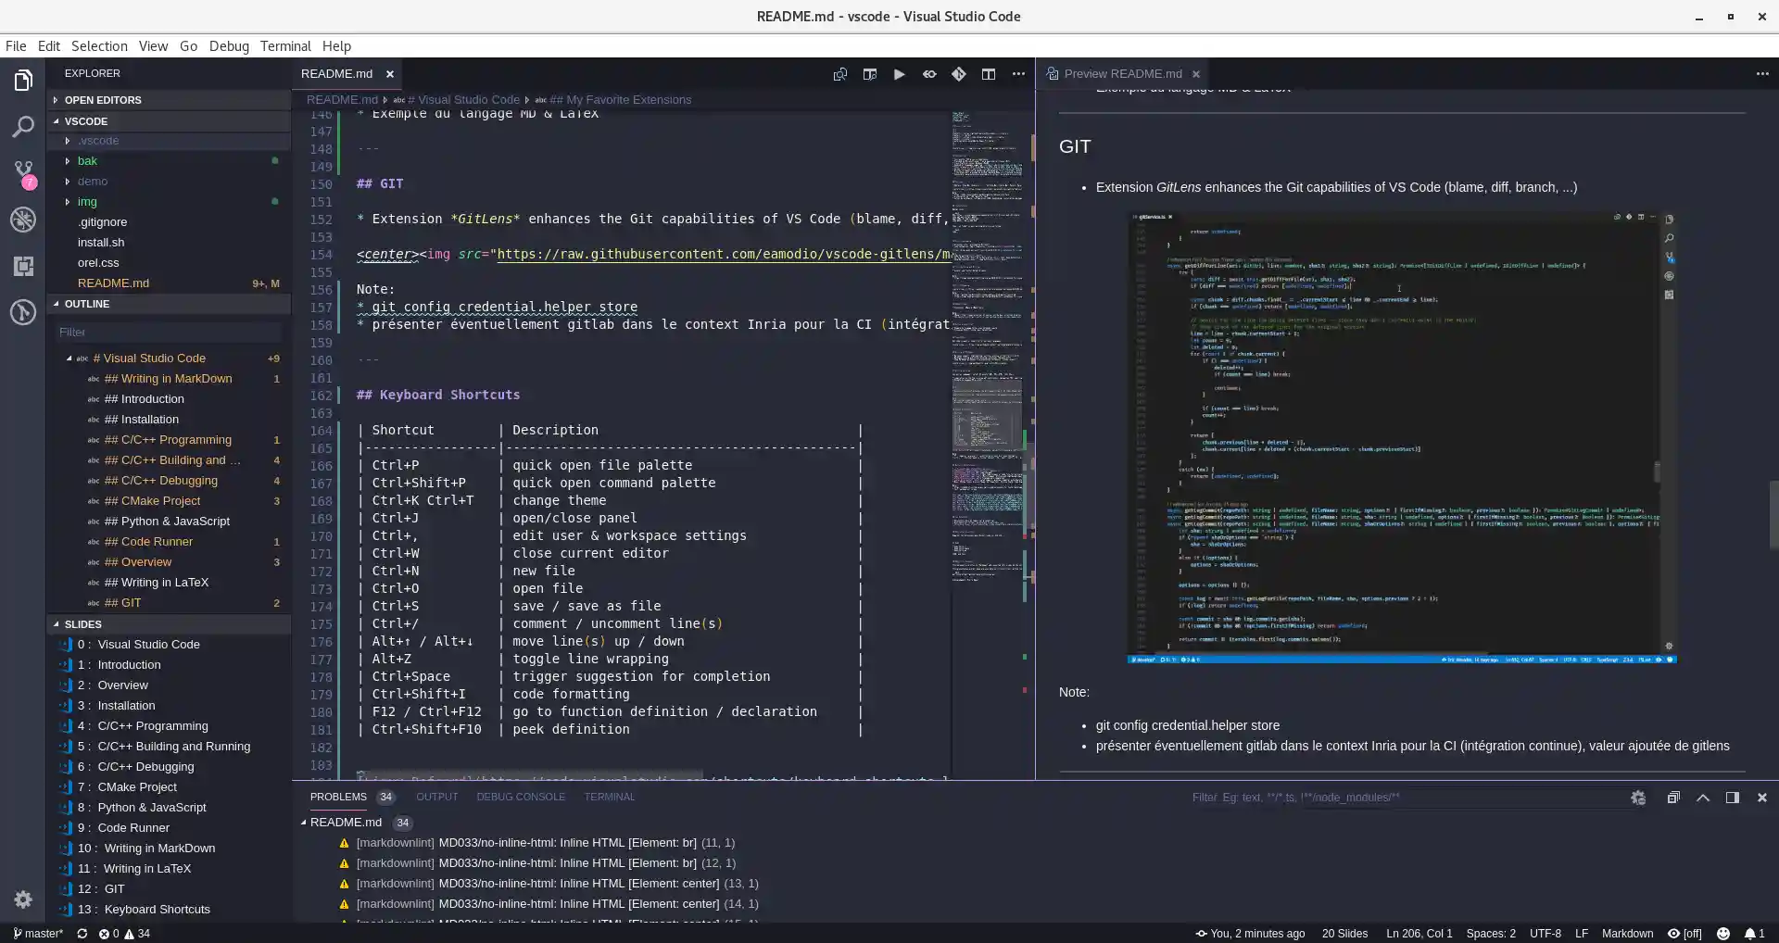Viewport: 1779px width, 943px height.
Task: Click the Run Code play button
Action: coord(899,74)
